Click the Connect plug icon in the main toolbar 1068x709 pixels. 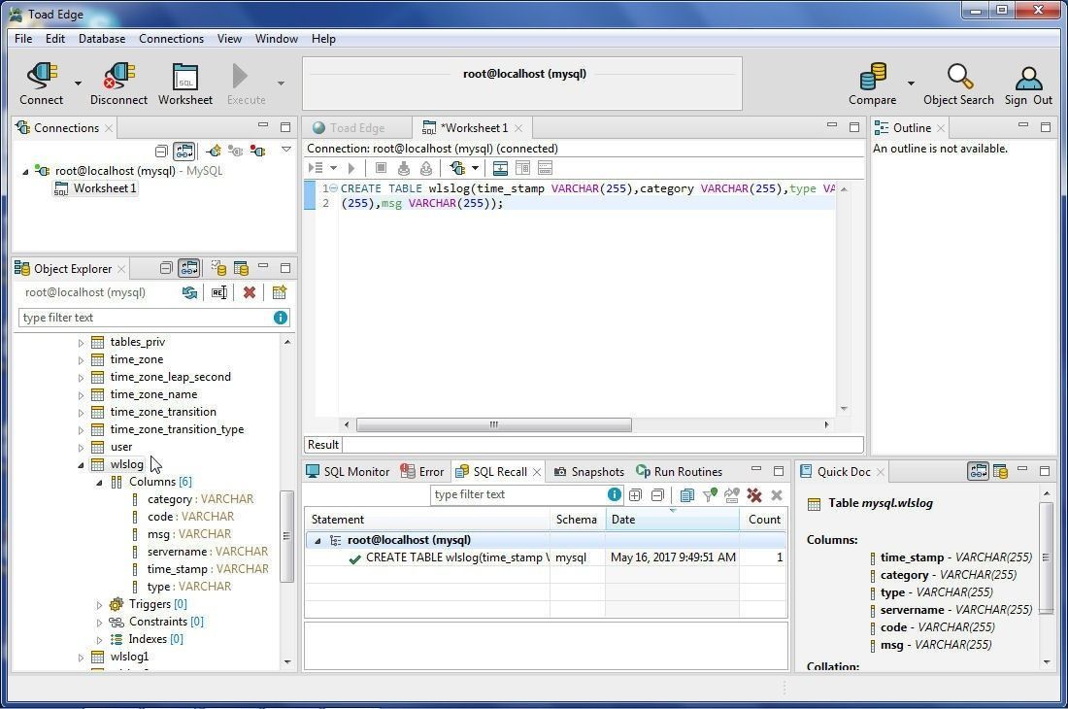click(41, 76)
